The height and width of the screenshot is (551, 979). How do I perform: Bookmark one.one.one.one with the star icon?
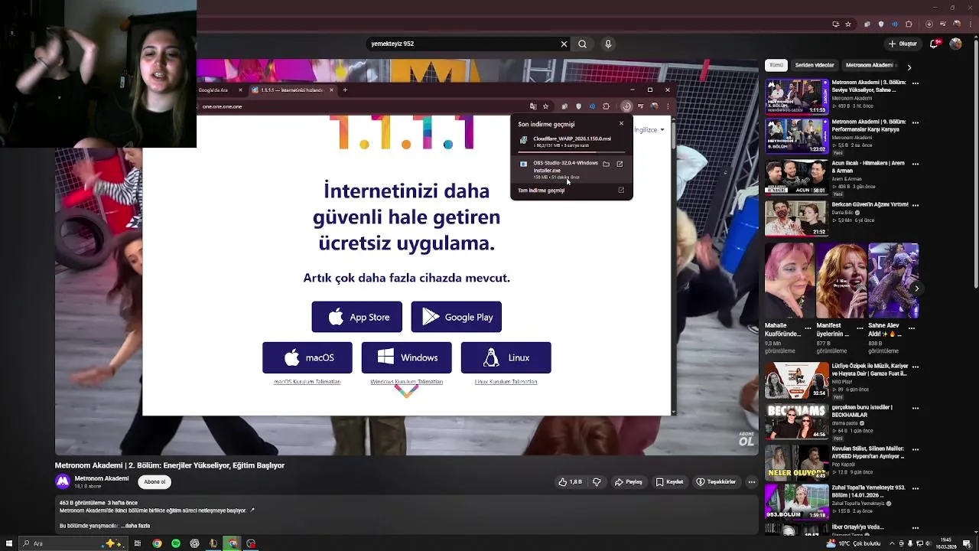click(545, 106)
